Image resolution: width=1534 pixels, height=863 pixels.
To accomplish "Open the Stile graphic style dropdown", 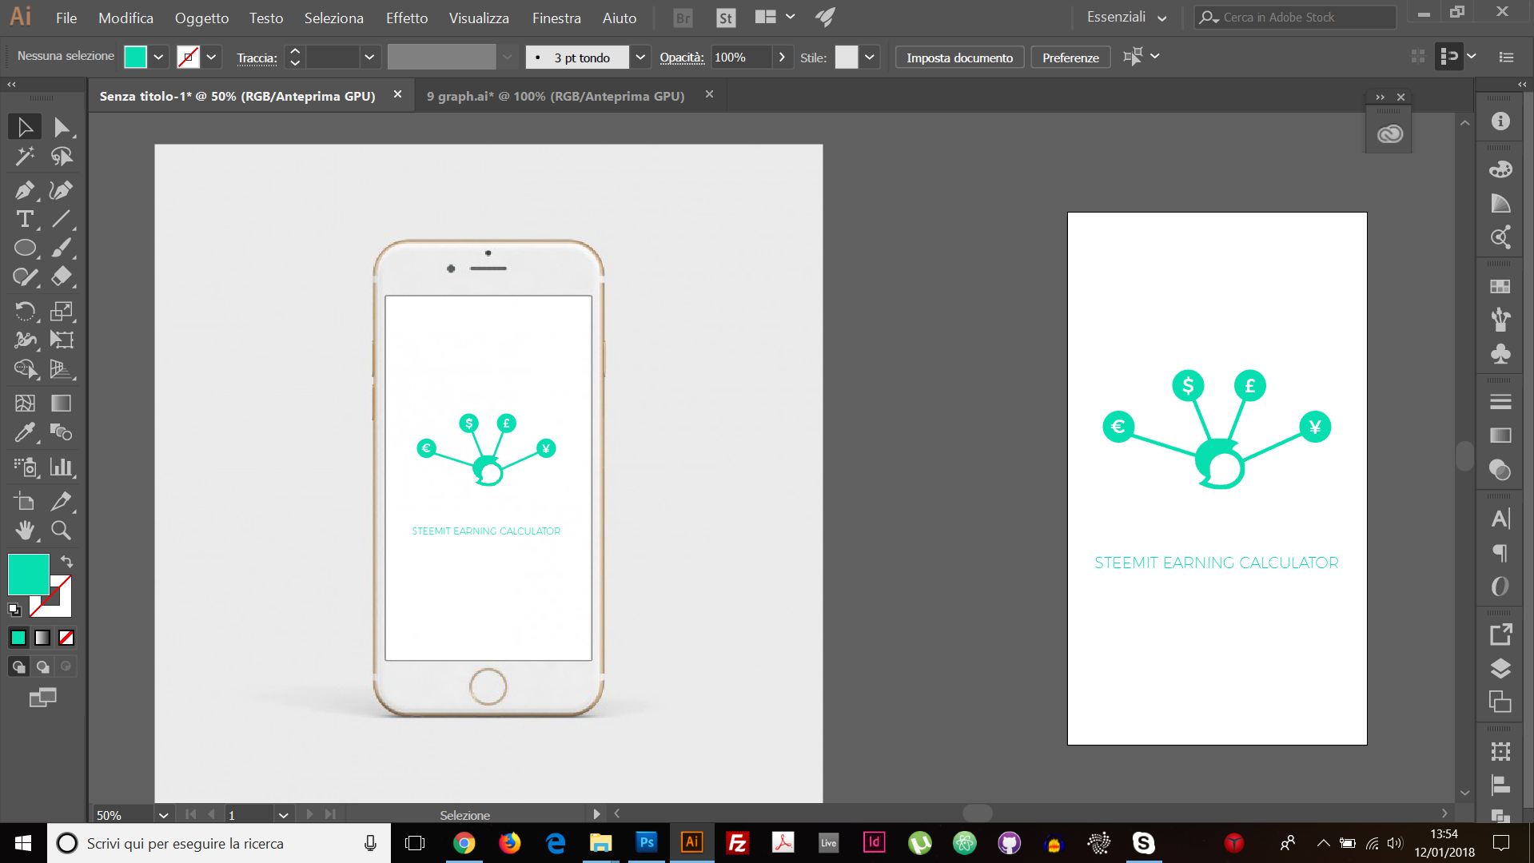I will pyautogui.click(x=869, y=57).
